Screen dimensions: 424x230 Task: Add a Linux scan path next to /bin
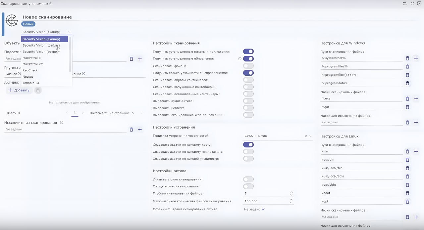(416, 151)
